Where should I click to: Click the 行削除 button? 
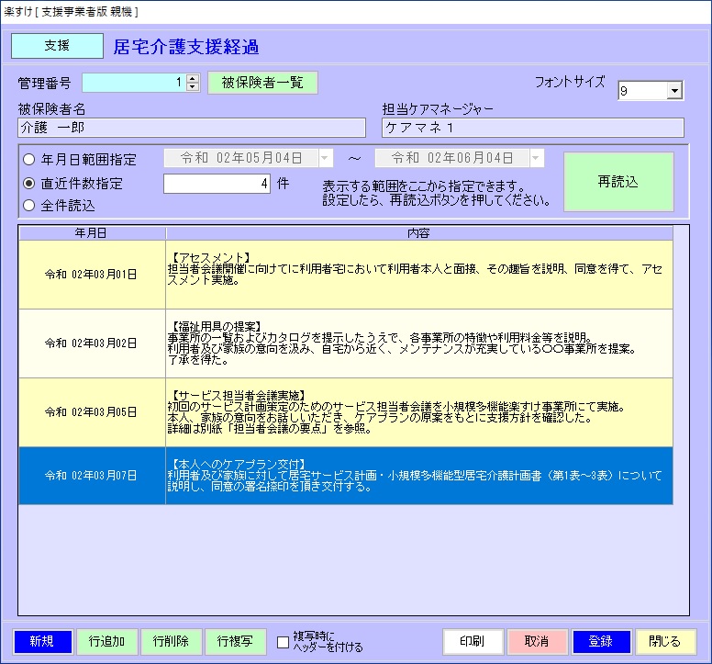[x=171, y=641]
